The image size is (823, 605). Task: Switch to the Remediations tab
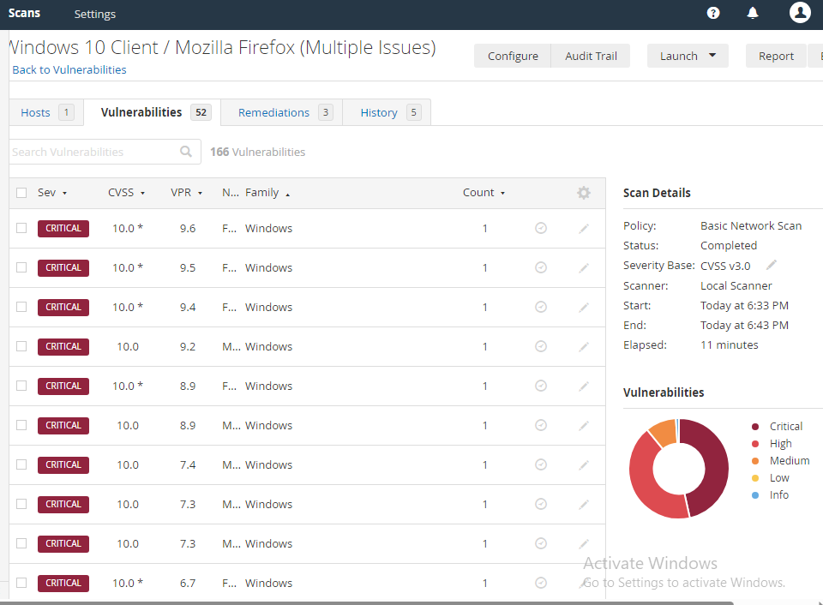pyautogui.click(x=282, y=112)
